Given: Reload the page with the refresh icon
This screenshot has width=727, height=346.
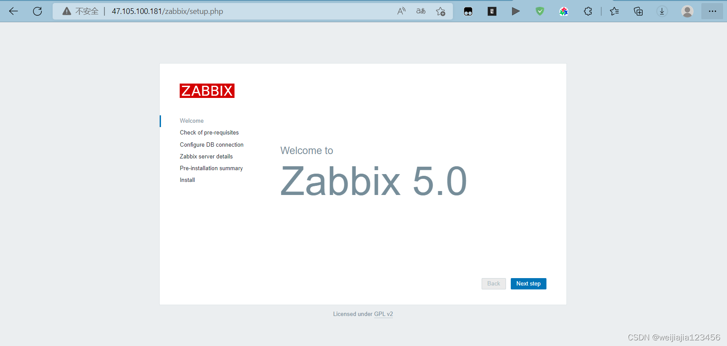Looking at the screenshot, I should pyautogui.click(x=37, y=11).
